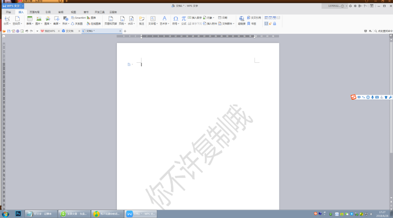Toggle the highlighted form field shading icon
Image resolution: width=393 pixels, height=218 pixels.
click(266, 24)
